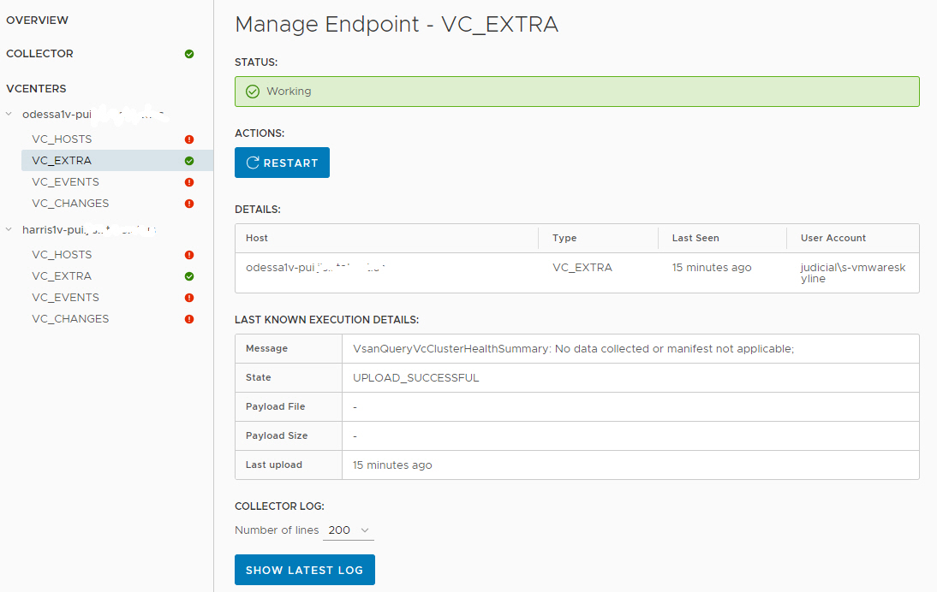Select COLLECTOR in the sidebar
937x592 pixels.
[39, 53]
